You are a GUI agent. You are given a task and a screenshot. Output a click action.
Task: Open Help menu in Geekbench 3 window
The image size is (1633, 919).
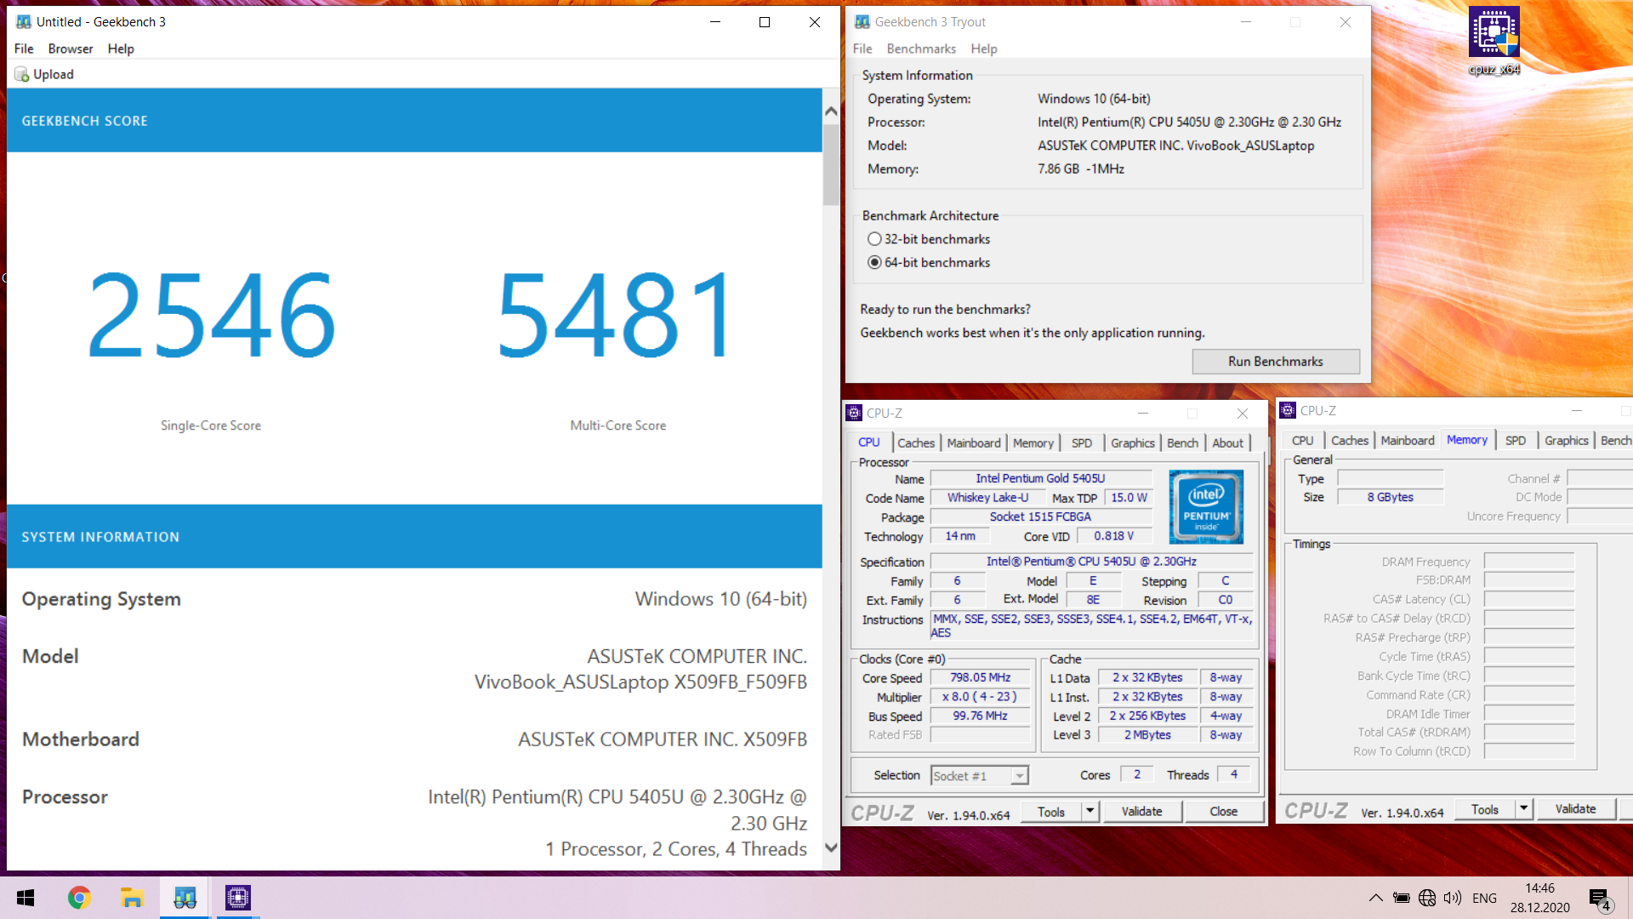[121, 49]
